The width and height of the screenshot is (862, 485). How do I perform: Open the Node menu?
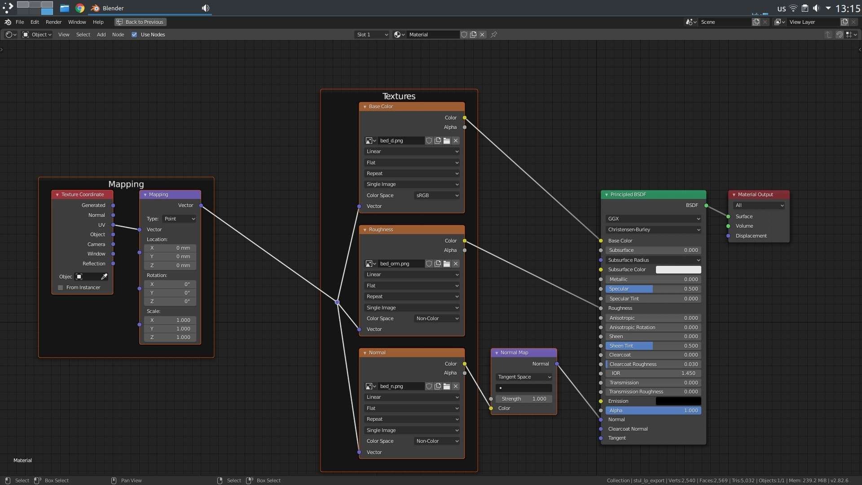tap(118, 35)
